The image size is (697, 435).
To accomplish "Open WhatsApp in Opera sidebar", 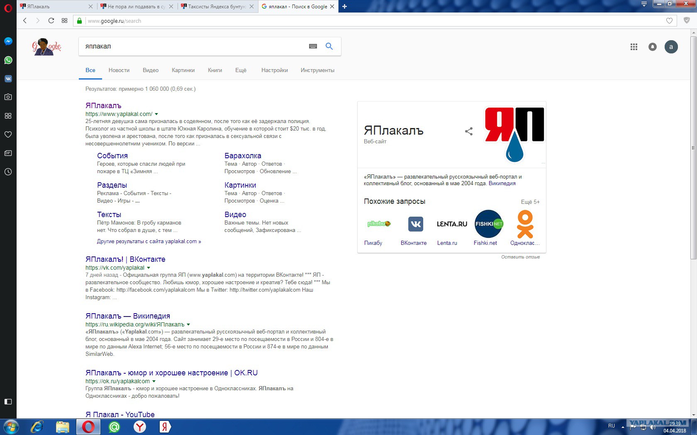I will (8, 60).
